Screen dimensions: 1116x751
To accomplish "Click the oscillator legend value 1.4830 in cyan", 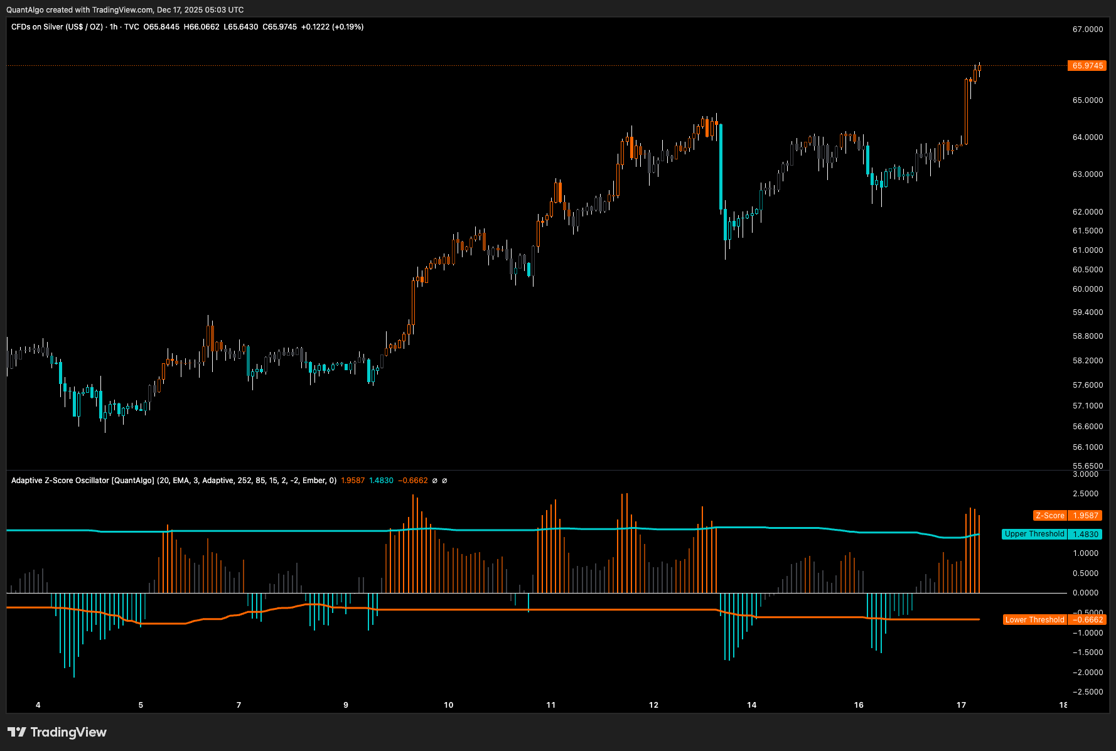I will pyautogui.click(x=381, y=481).
